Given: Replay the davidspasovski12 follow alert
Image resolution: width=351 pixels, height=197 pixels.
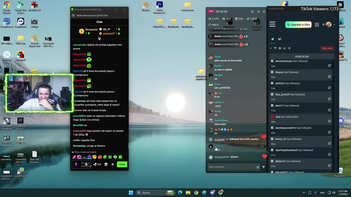Looking at the screenshot, I should [x=329, y=132].
